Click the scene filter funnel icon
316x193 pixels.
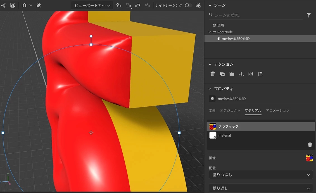pos(309,15)
